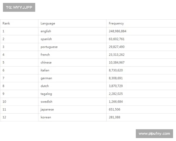Screen dimensions: 176x141
Task: Click frequency value 248,986,884
Action: [x=117, y=31]
